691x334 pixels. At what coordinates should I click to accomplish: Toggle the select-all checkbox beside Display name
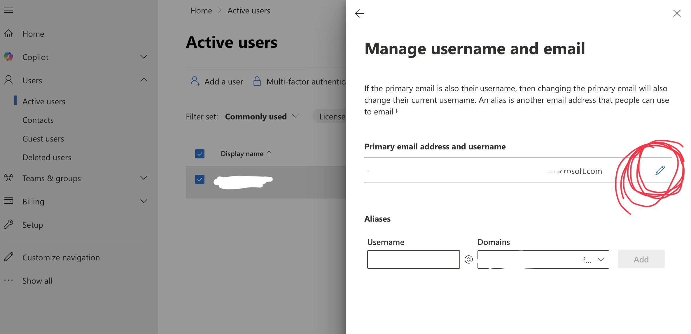(200, 154)
